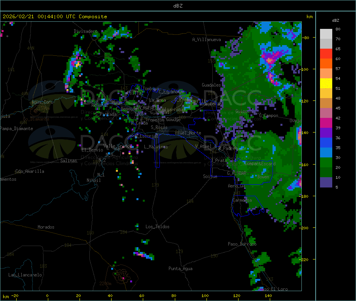
Task: Click the gold 48-51 dBZ legend swatch
Action: (x=326, y=93)
